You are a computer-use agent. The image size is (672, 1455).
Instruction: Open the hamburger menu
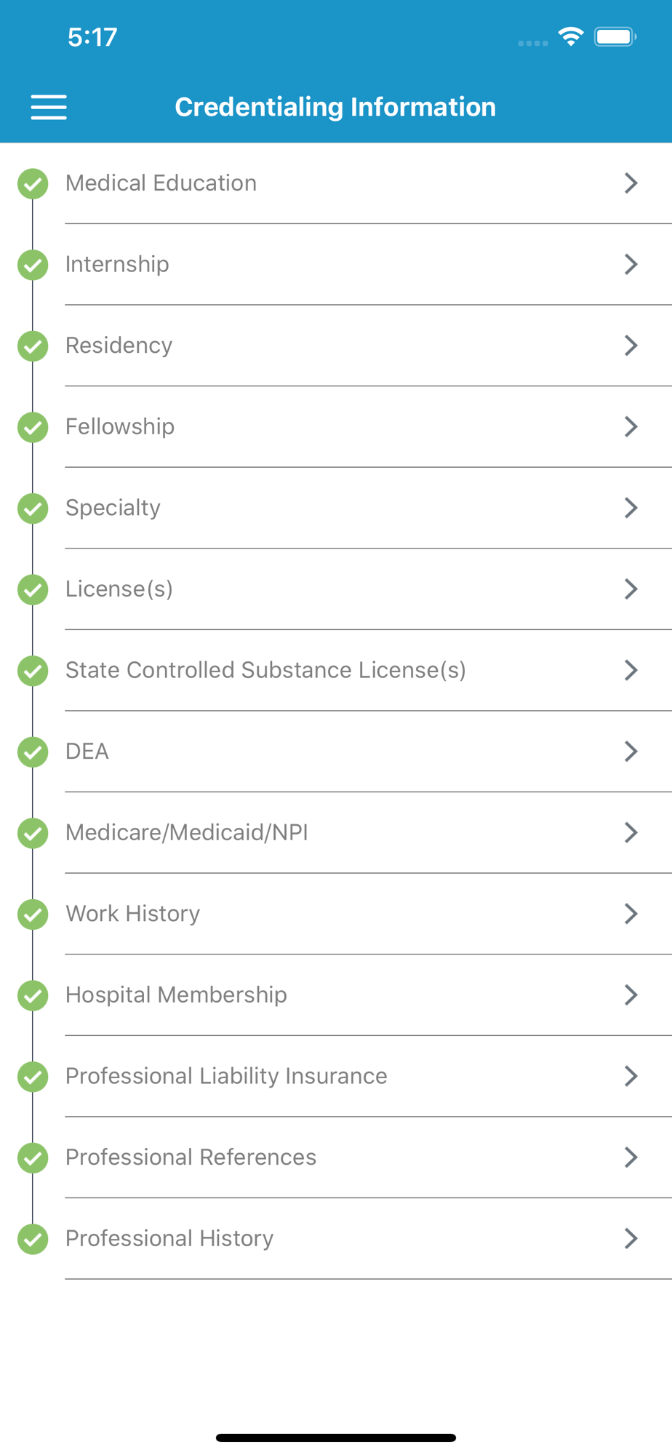(49, 107)
